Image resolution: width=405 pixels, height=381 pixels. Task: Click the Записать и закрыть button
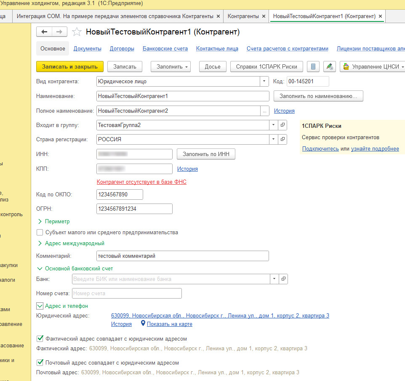pos(70,66)
